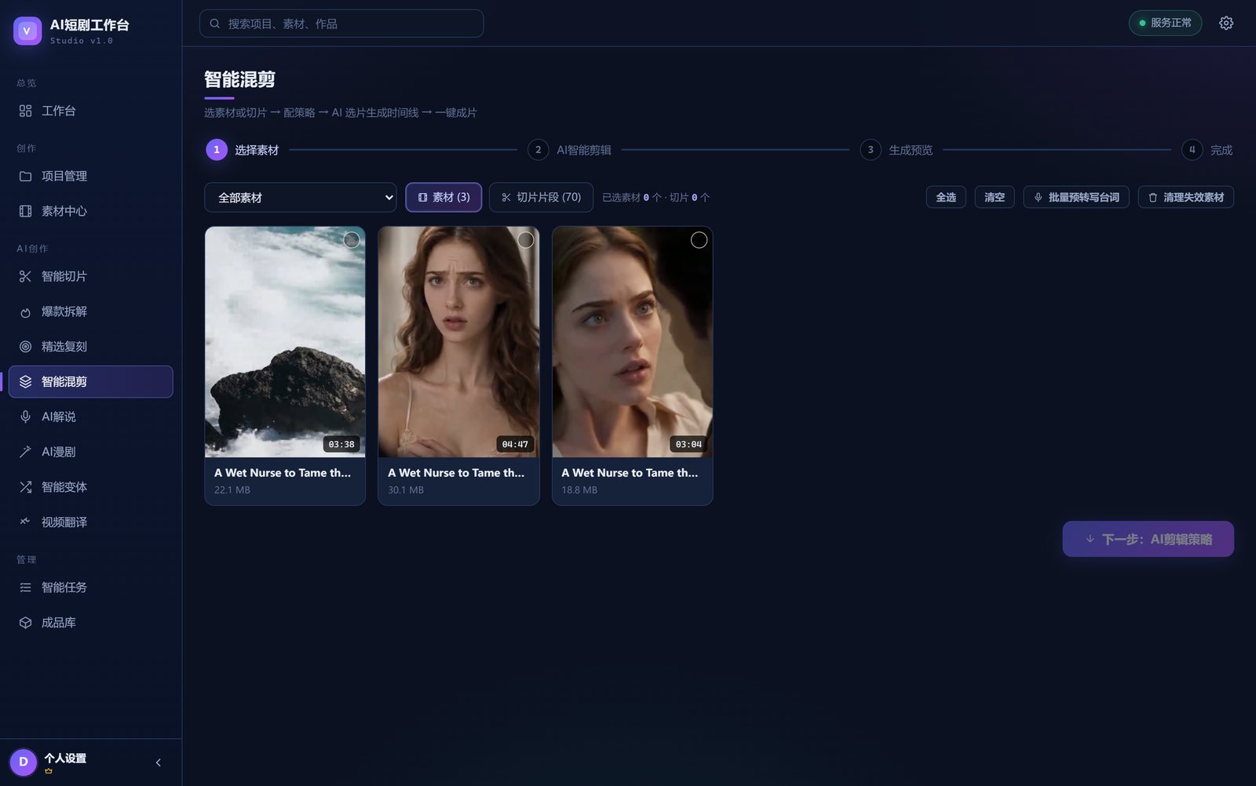The image size is (1256, 786).
Task: Click the 清理失效素材 button
Action: 1186,198
